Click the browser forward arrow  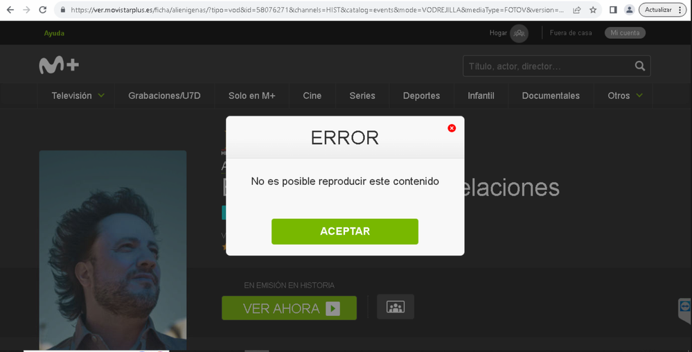click(x=26, y=10)
